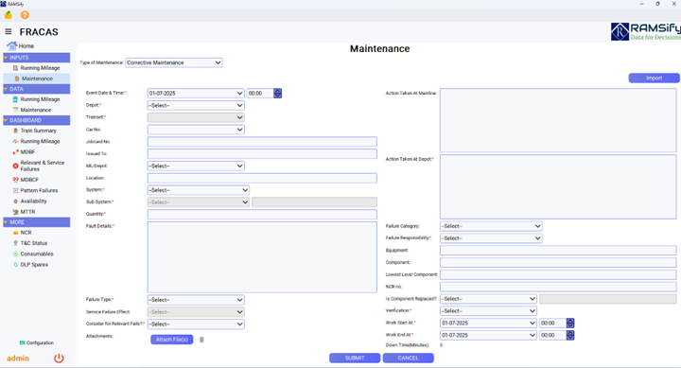The height and width of the screenshot is (368, 681).
Task: Click Maintenance icon under INPUTS
Action: [x=17, y=79]
